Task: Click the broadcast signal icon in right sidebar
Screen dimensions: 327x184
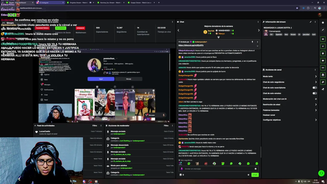Action: click(323, 68)
